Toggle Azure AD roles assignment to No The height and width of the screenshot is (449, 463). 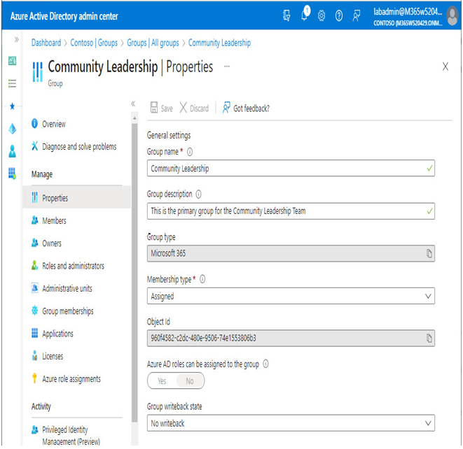190,381
